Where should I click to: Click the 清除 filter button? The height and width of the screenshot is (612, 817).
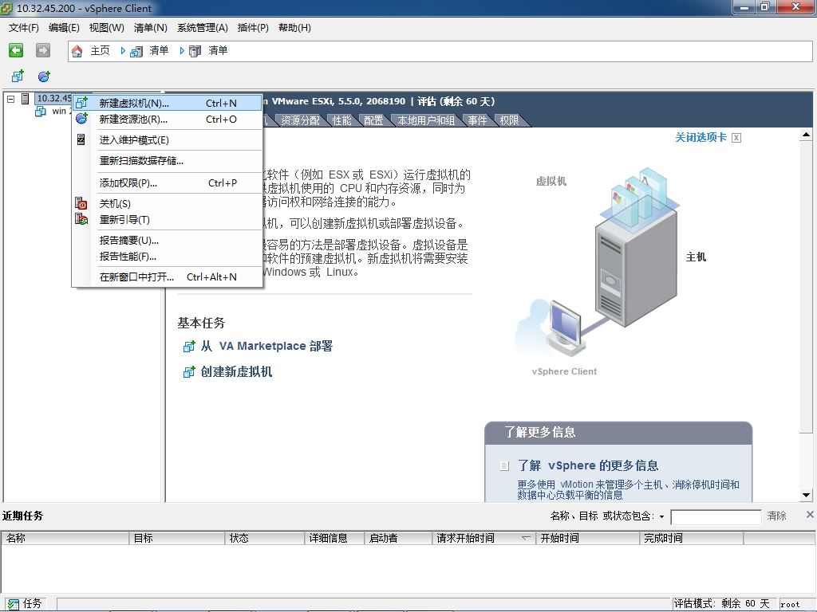coord(776,516)
